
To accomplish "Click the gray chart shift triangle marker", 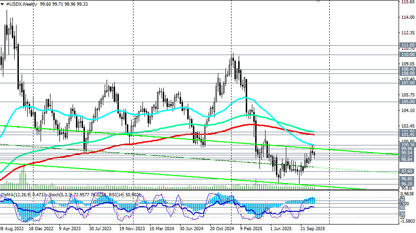I will pyautogui.click(x=318, y=1).
